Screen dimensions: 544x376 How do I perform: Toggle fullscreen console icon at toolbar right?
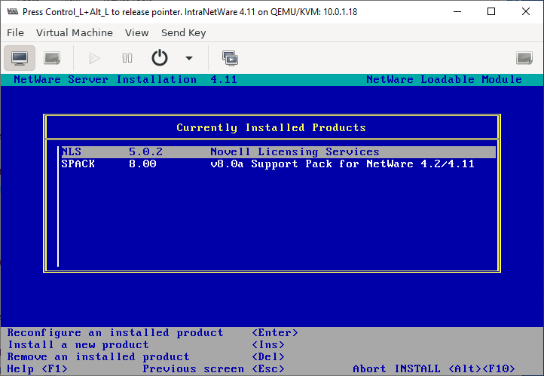(x=524, y=58)
